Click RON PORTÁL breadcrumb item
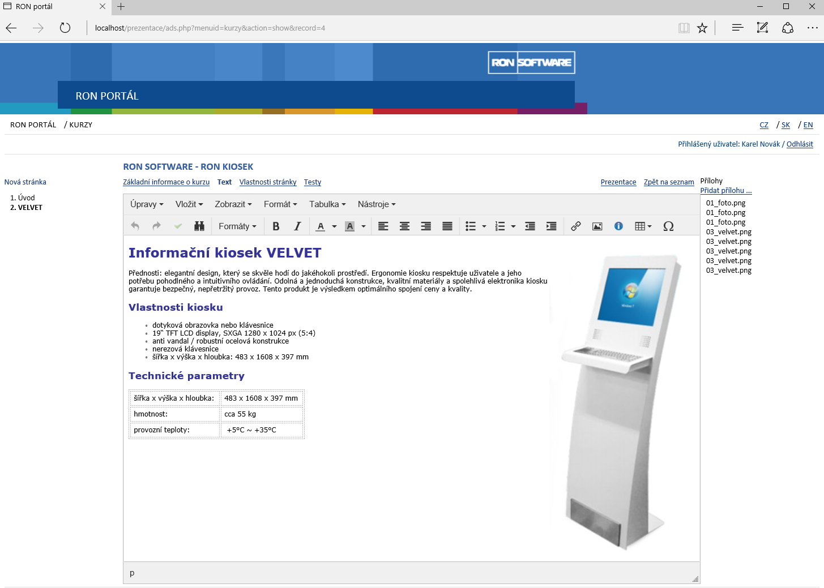This screenshot has width=824, height=588. tap(33, 125)
